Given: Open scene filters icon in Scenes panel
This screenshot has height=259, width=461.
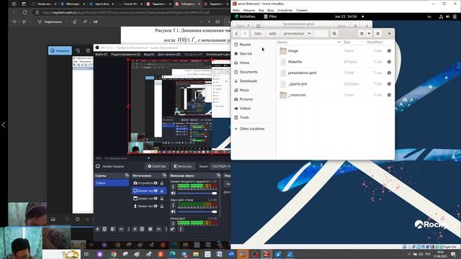Looking at the screenshot, I should pyautogui.click(x=113, y=229).
